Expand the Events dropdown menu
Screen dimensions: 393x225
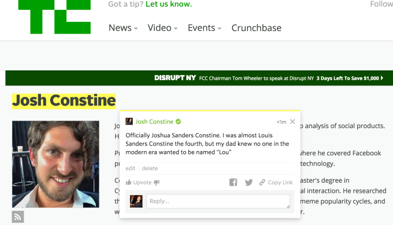(x=205, y=28)
